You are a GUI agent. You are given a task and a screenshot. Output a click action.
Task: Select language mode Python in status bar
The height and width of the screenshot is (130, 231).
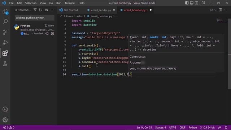193,127
